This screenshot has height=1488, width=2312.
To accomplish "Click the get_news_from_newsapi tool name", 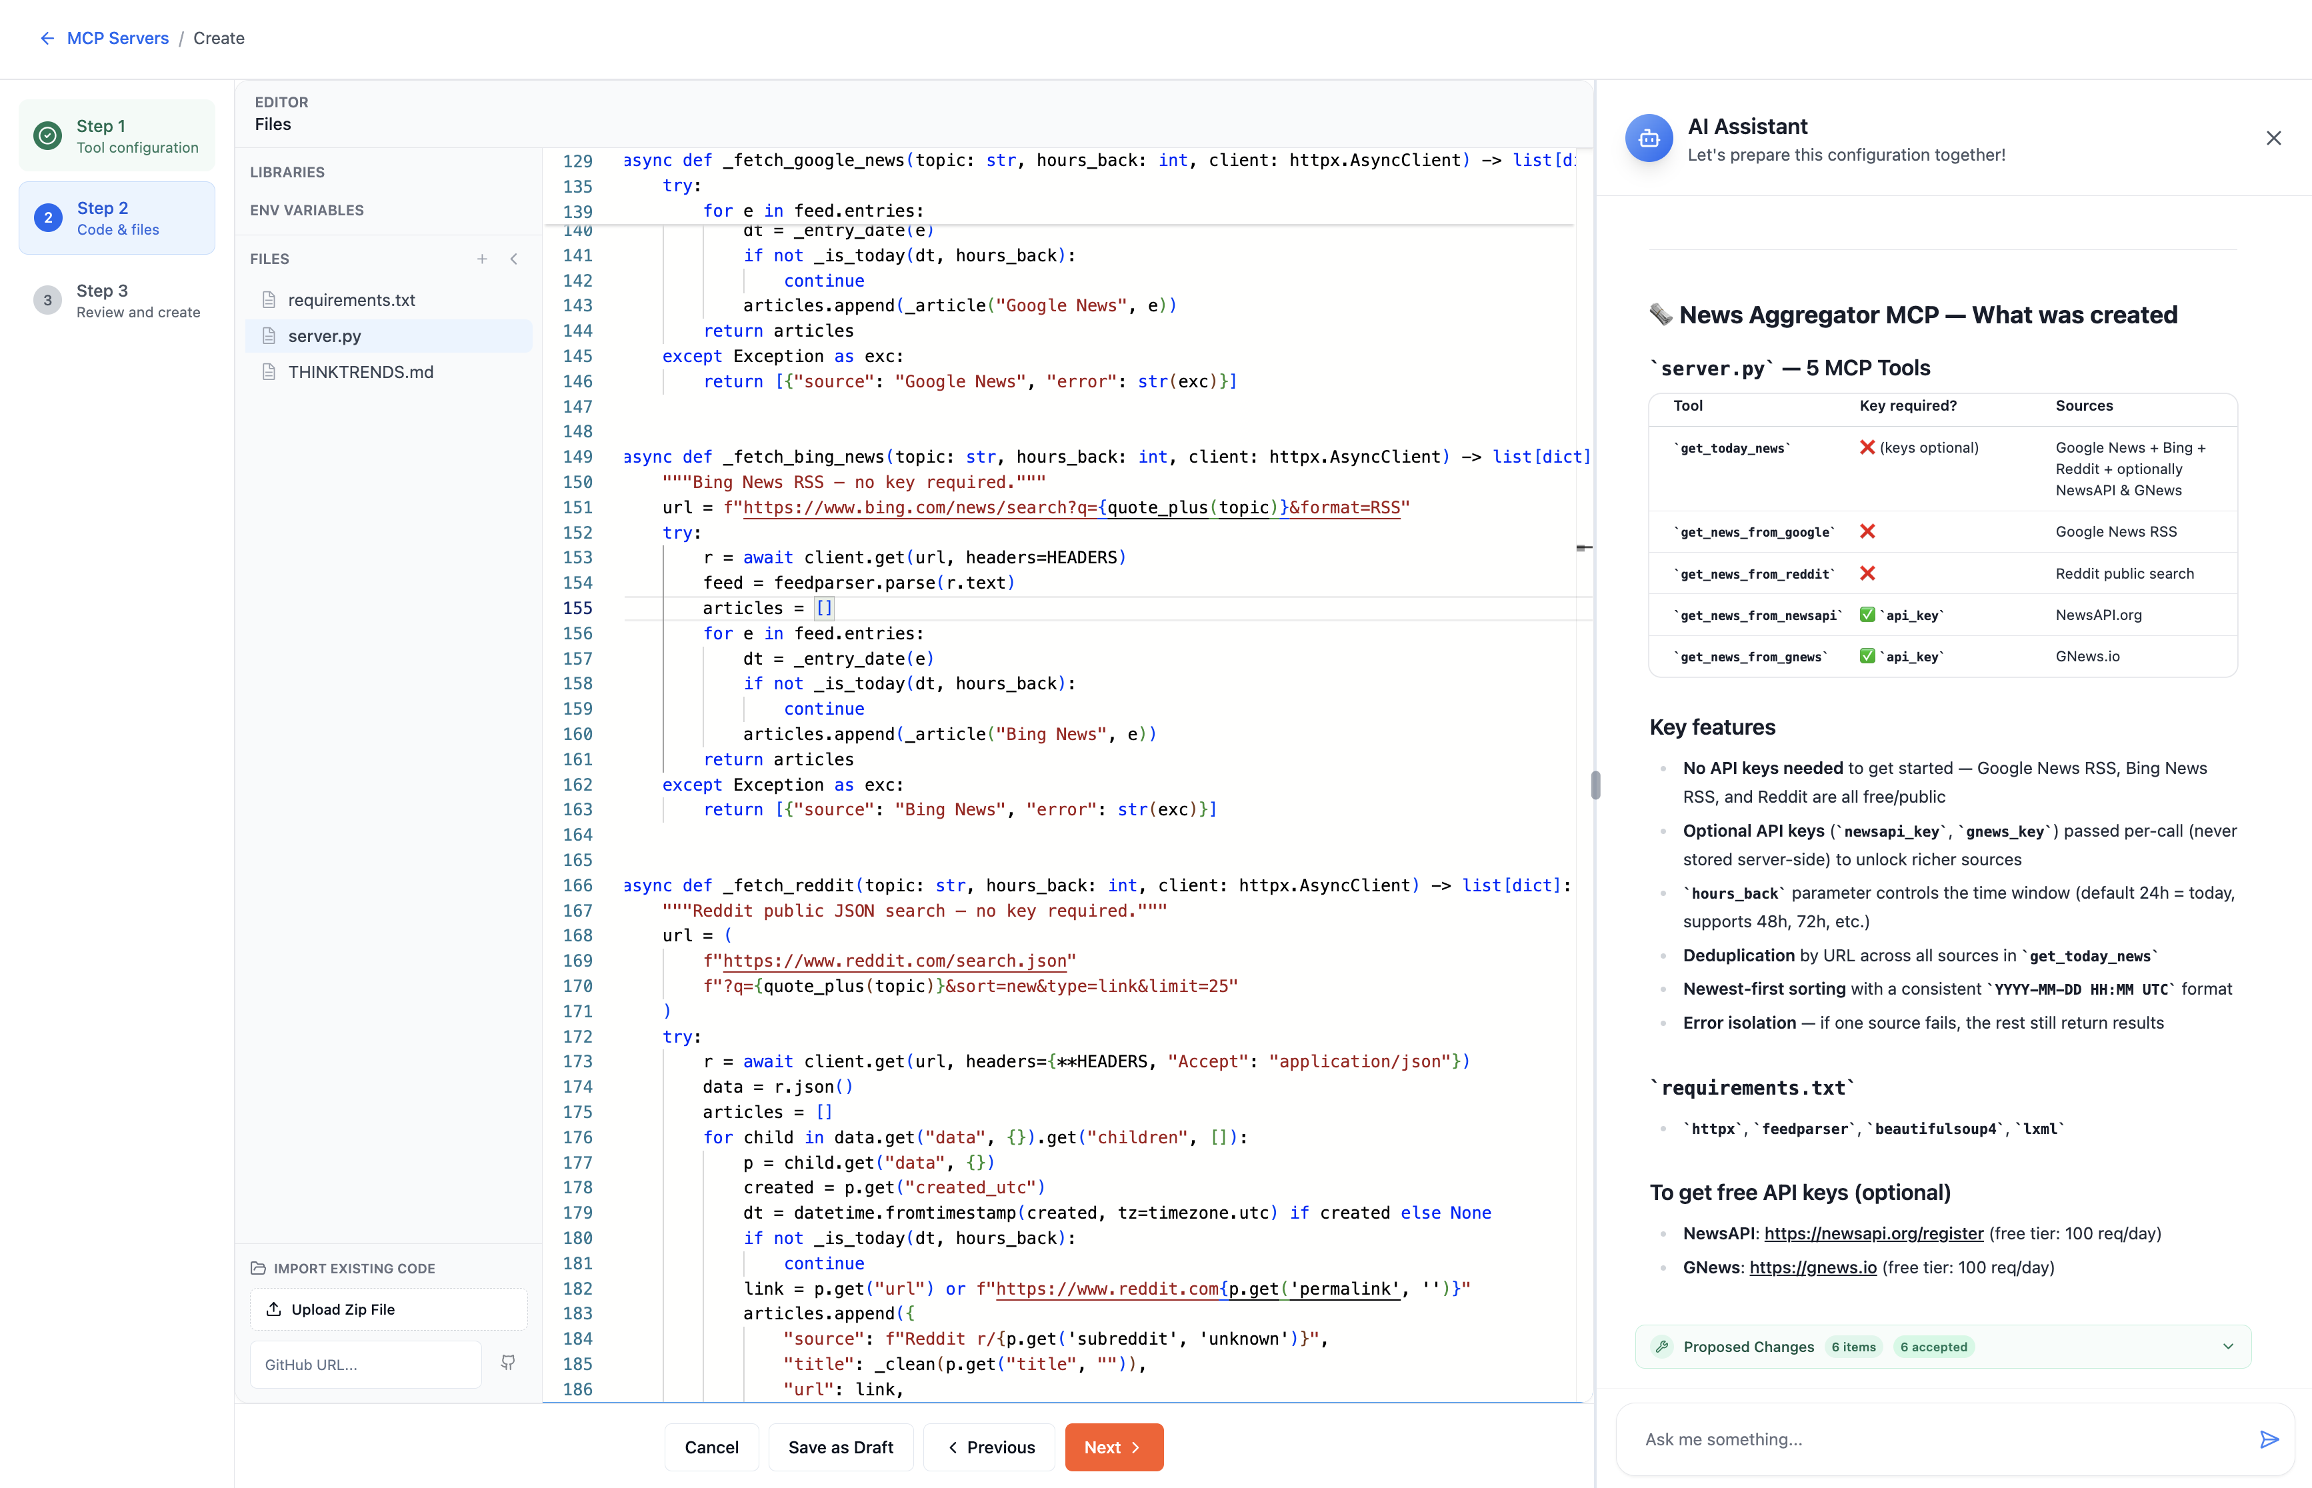I will pyautogui.click(x=1757, y=615).
